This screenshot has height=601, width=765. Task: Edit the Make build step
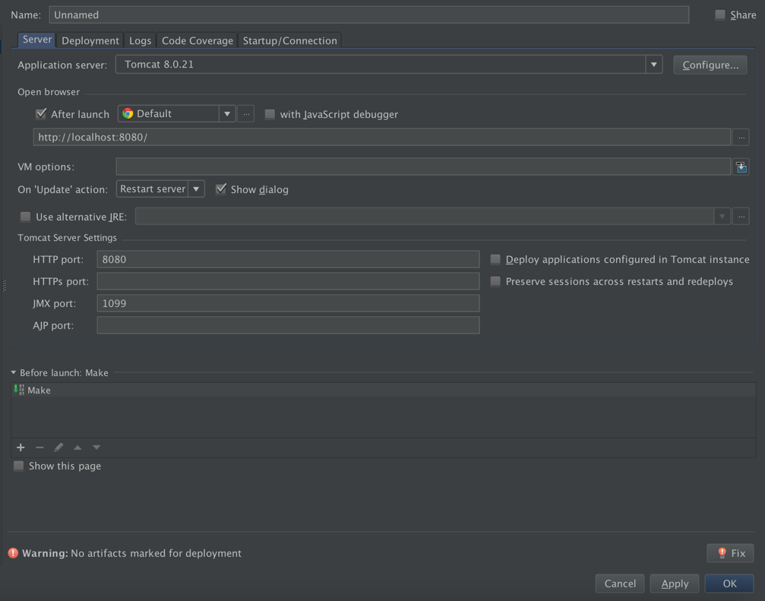(58, 448)
